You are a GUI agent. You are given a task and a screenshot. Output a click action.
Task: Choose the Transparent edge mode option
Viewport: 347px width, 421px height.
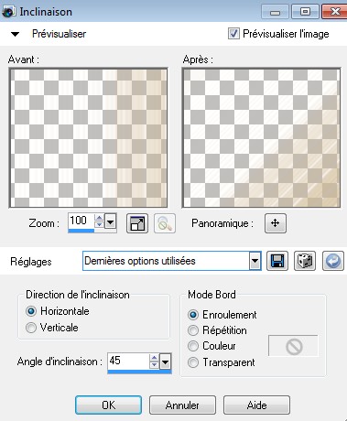[x=193, y=362]
